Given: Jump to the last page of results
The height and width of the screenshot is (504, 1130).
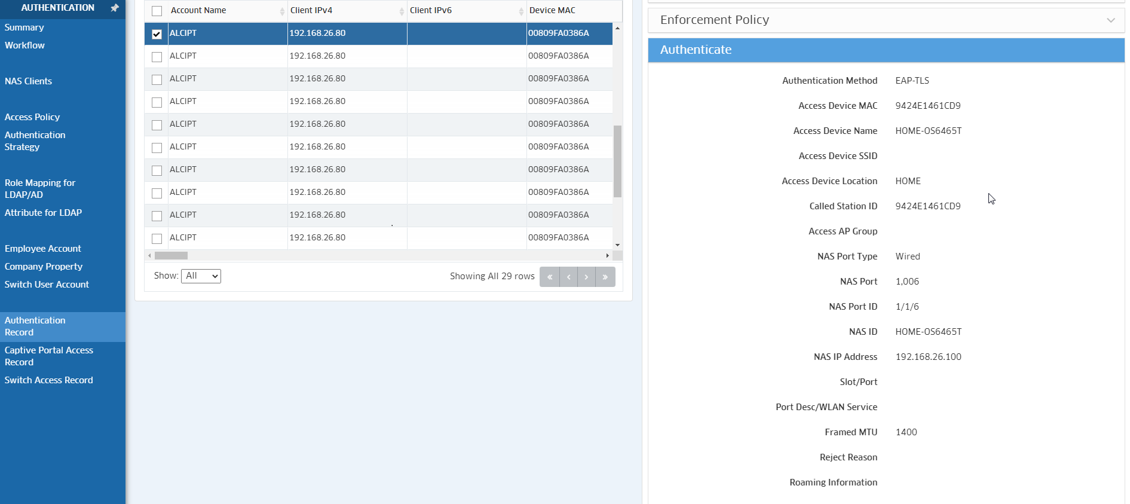Looking at the screenshot, I should coord(605,277).
